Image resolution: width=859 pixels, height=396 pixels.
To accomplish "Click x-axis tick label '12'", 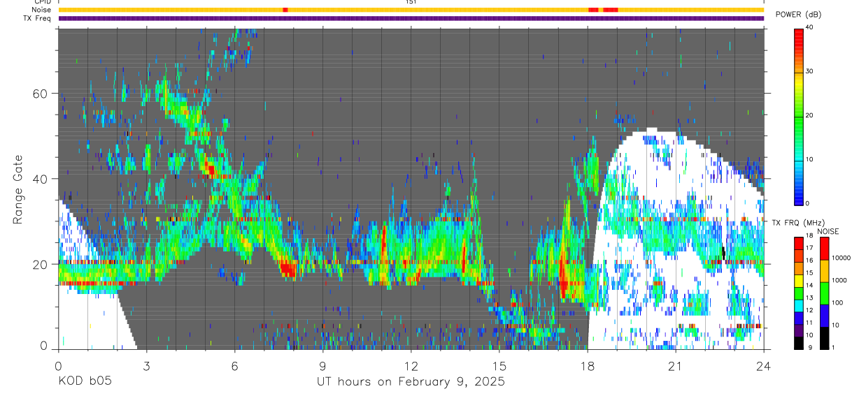I will [411, 365].
